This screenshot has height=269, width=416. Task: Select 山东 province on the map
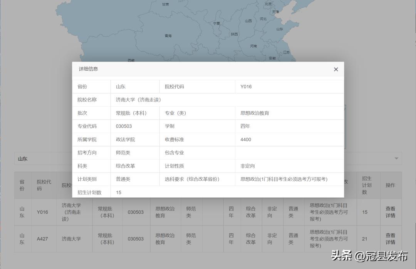pyautogui.click(x=280, y=29)
